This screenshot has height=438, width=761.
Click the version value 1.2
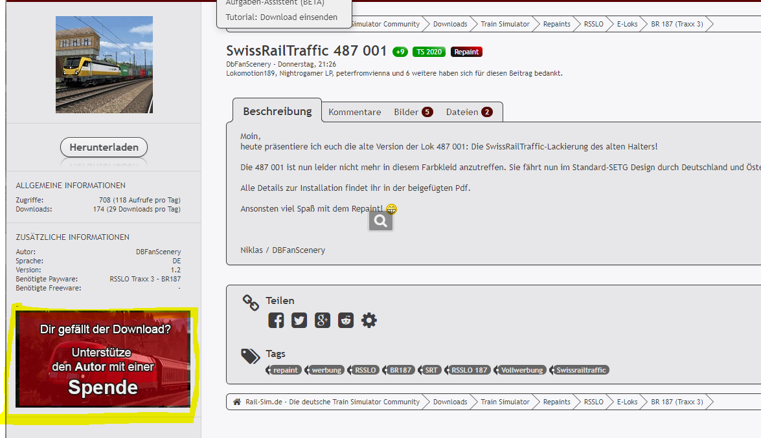point(176,270)
